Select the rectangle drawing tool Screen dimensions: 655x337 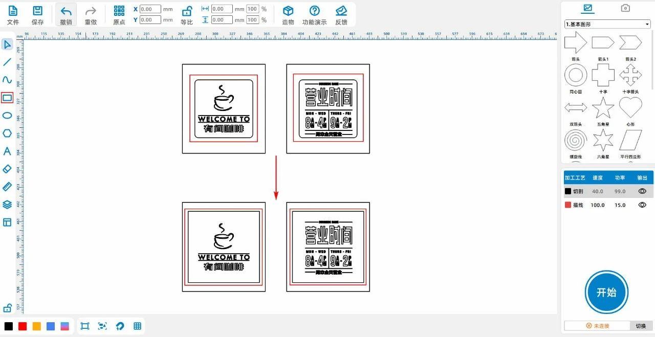pyautogui.click(x=7, y=98)
